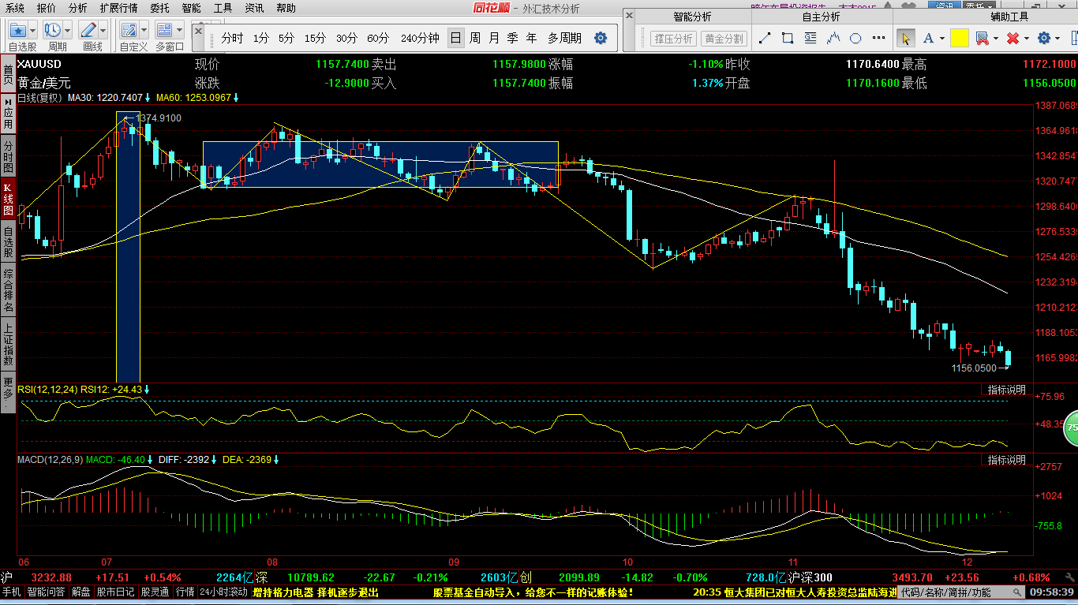Switch chart to 分时 period
The image size is (1078, 605).
coord(232,38)
